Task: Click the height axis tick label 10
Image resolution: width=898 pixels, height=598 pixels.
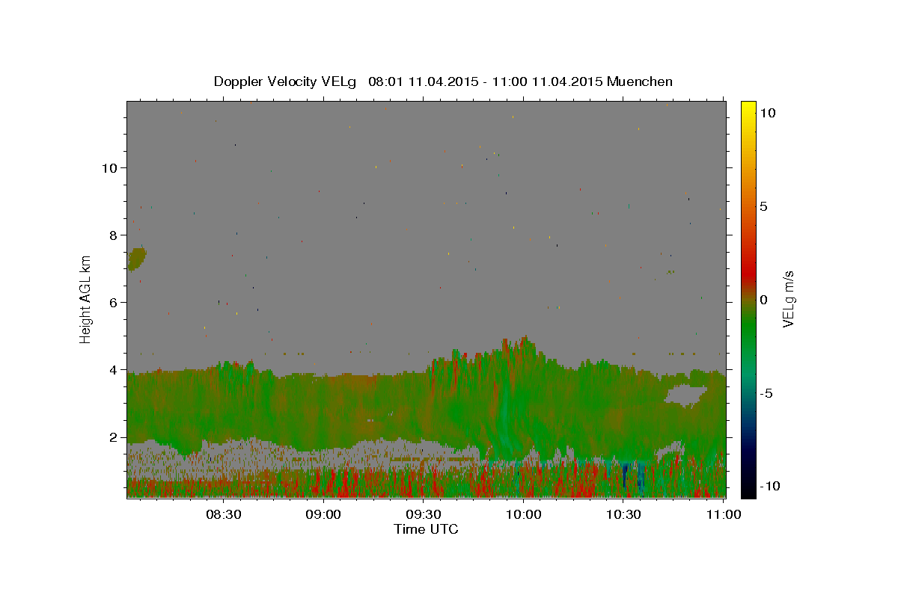Action: (x=111, y=167)
